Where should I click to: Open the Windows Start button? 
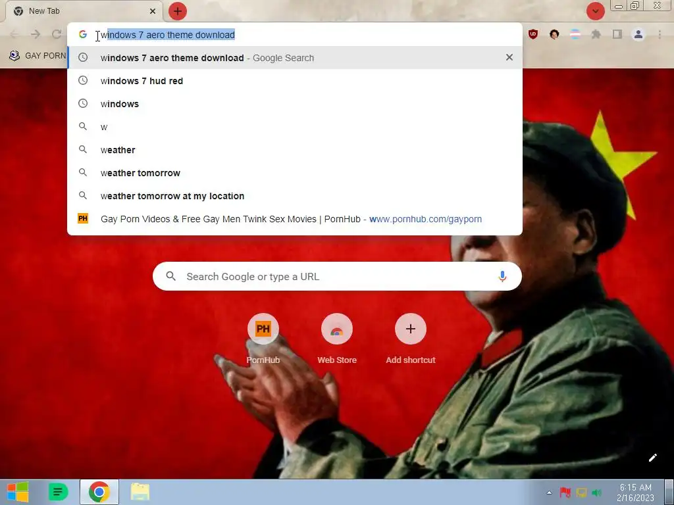pyautogui.click(x=18, y=492)
